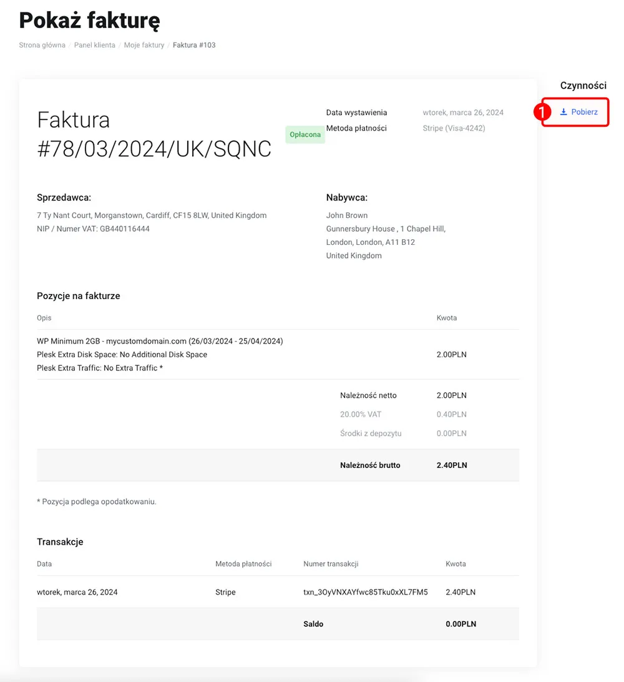Image resolution: width=624 pixels, height=682 pixels.
Task: Click the Opłacona status badge
Action: pos(305,134)
